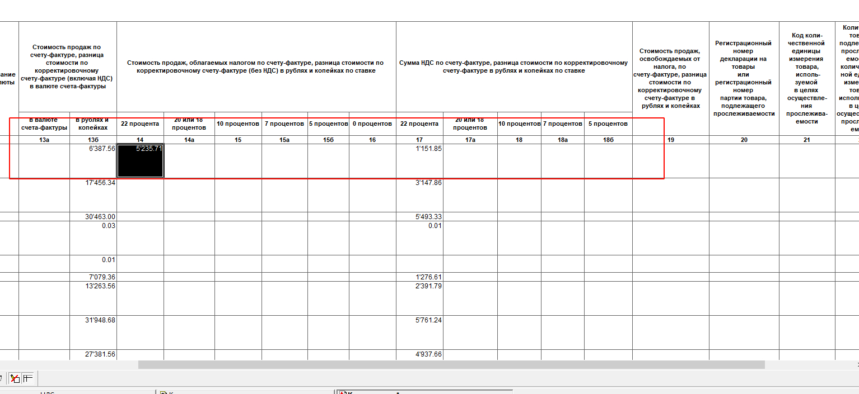859x394 pixels.
Task: Select the highlighted cell 5'235.71
Action: point(140,161)
